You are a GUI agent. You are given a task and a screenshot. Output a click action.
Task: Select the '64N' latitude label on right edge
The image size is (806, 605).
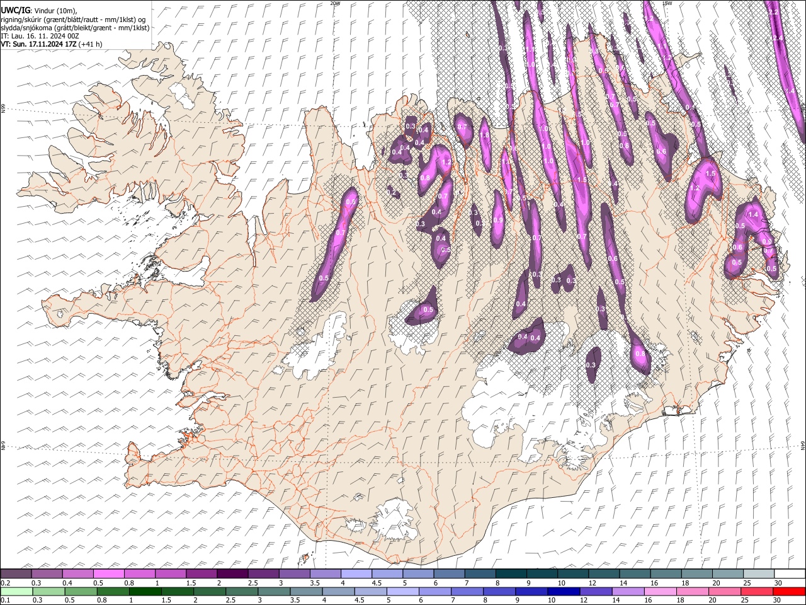803,446
